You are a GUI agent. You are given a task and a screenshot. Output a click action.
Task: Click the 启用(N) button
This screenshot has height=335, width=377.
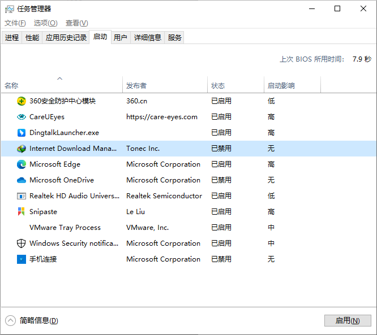coord(348,321)
